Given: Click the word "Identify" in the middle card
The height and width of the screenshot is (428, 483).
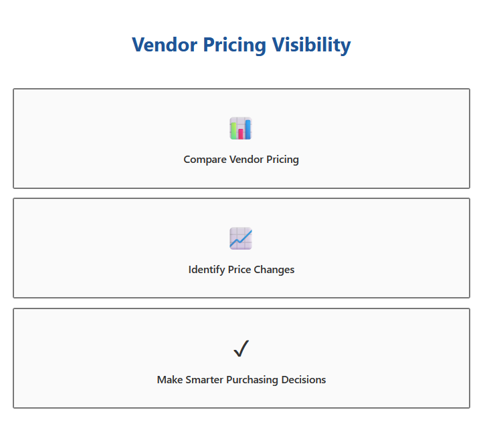Looking at the screenshot, I should (x=207, y=270).
